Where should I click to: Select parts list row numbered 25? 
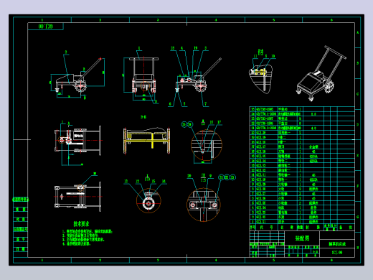pos(302,109)
